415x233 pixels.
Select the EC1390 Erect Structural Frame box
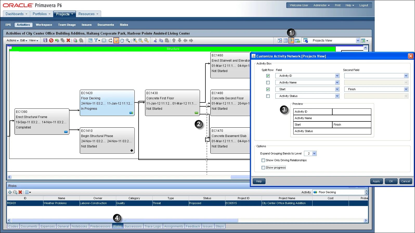pyautogui.click(x=42, y=121)
